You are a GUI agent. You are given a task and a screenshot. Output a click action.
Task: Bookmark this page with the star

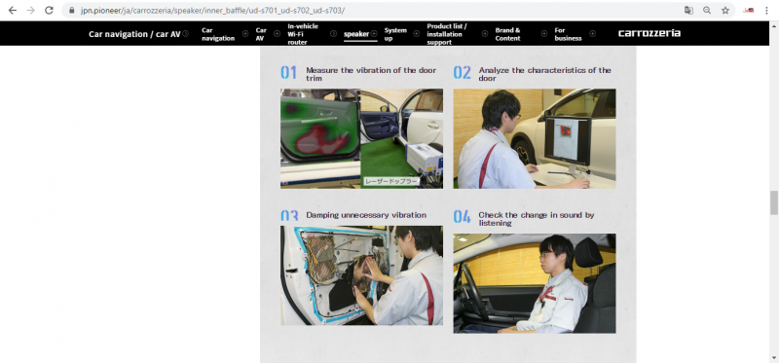tap(725, 11)
